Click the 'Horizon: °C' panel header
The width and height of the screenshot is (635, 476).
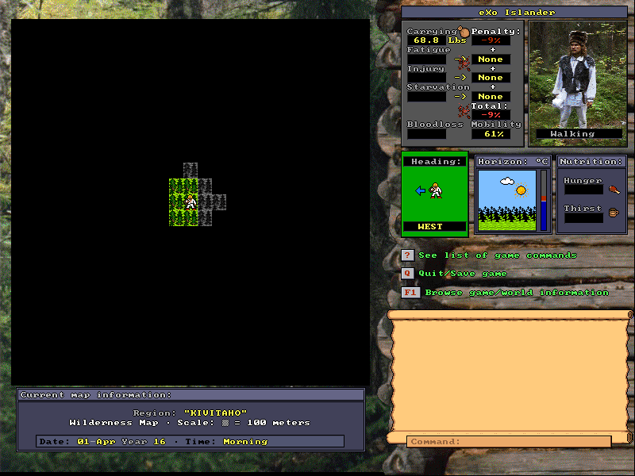coord(513,162)
